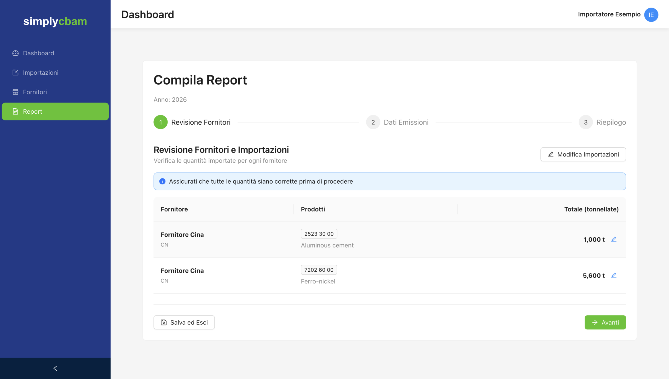Click the IE user avatar
The height and width of the screenshot is (379, 669).
(651, 15)
